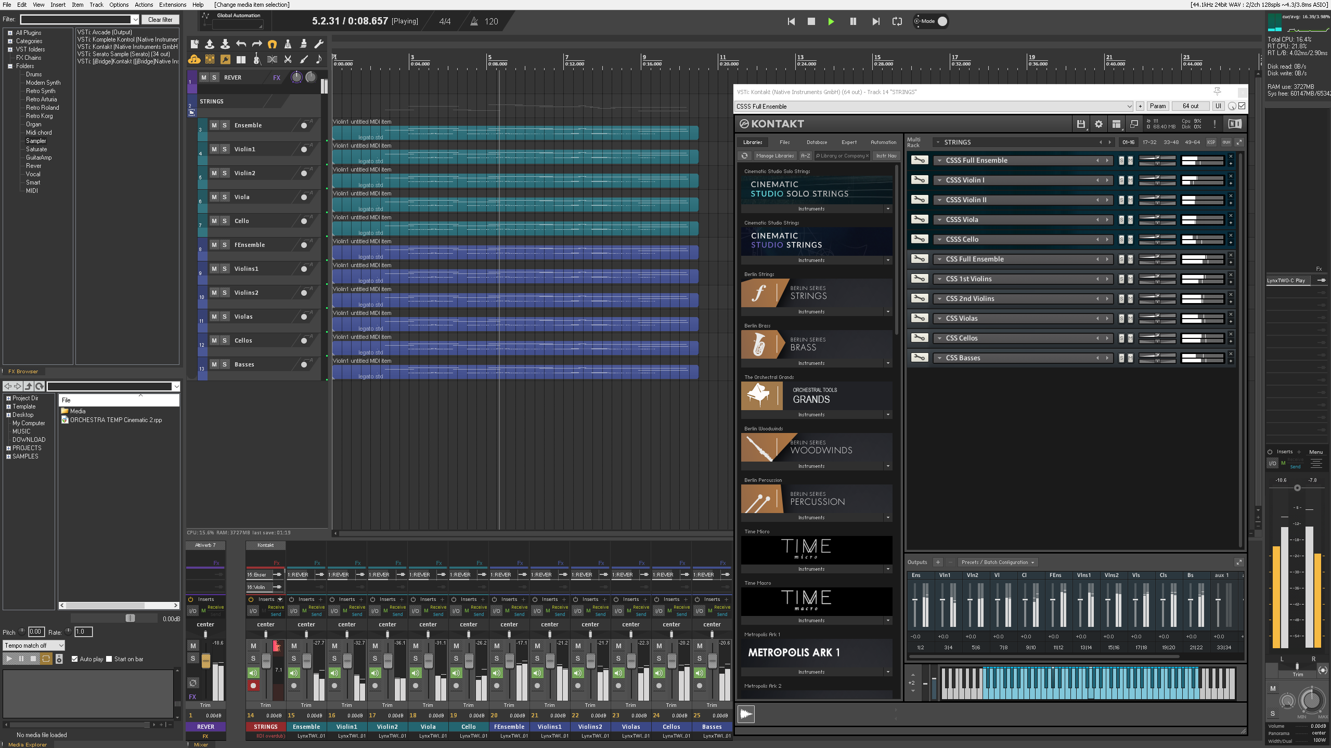Refresh Kontakt libraries list icon
1331x748 pixels.
tap(744, 155)
